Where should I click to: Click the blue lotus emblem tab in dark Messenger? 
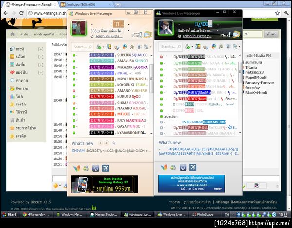[183, 167]
